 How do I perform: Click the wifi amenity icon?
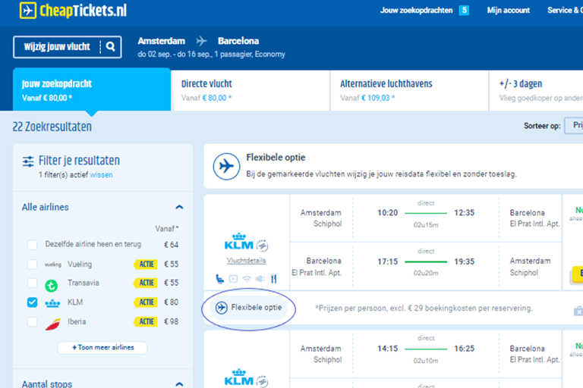pos(247,279)
